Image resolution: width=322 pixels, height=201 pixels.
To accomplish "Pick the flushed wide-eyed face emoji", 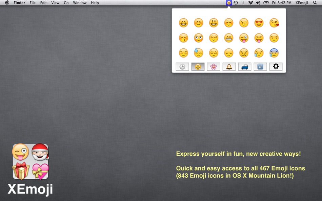I will (198, 38).
